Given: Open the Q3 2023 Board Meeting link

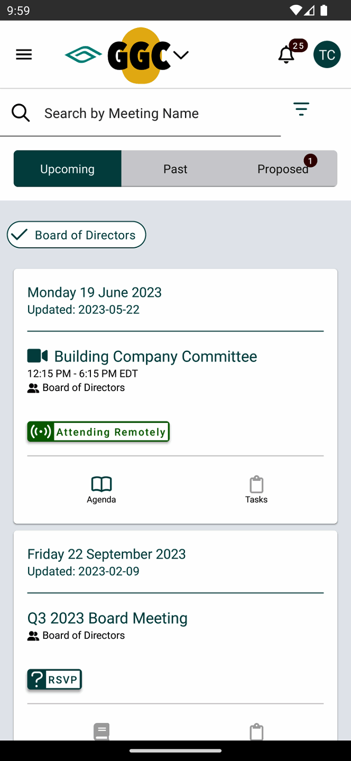Looking at the screenshot, I should 107,618.
